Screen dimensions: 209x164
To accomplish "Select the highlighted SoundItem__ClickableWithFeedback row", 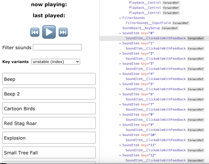I will 155,38.
